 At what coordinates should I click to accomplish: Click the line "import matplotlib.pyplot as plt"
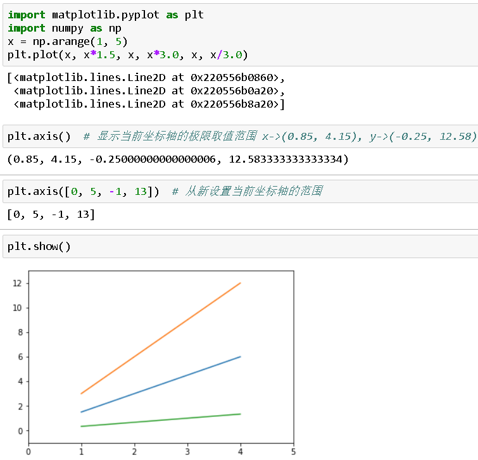(x=106, y=15)
